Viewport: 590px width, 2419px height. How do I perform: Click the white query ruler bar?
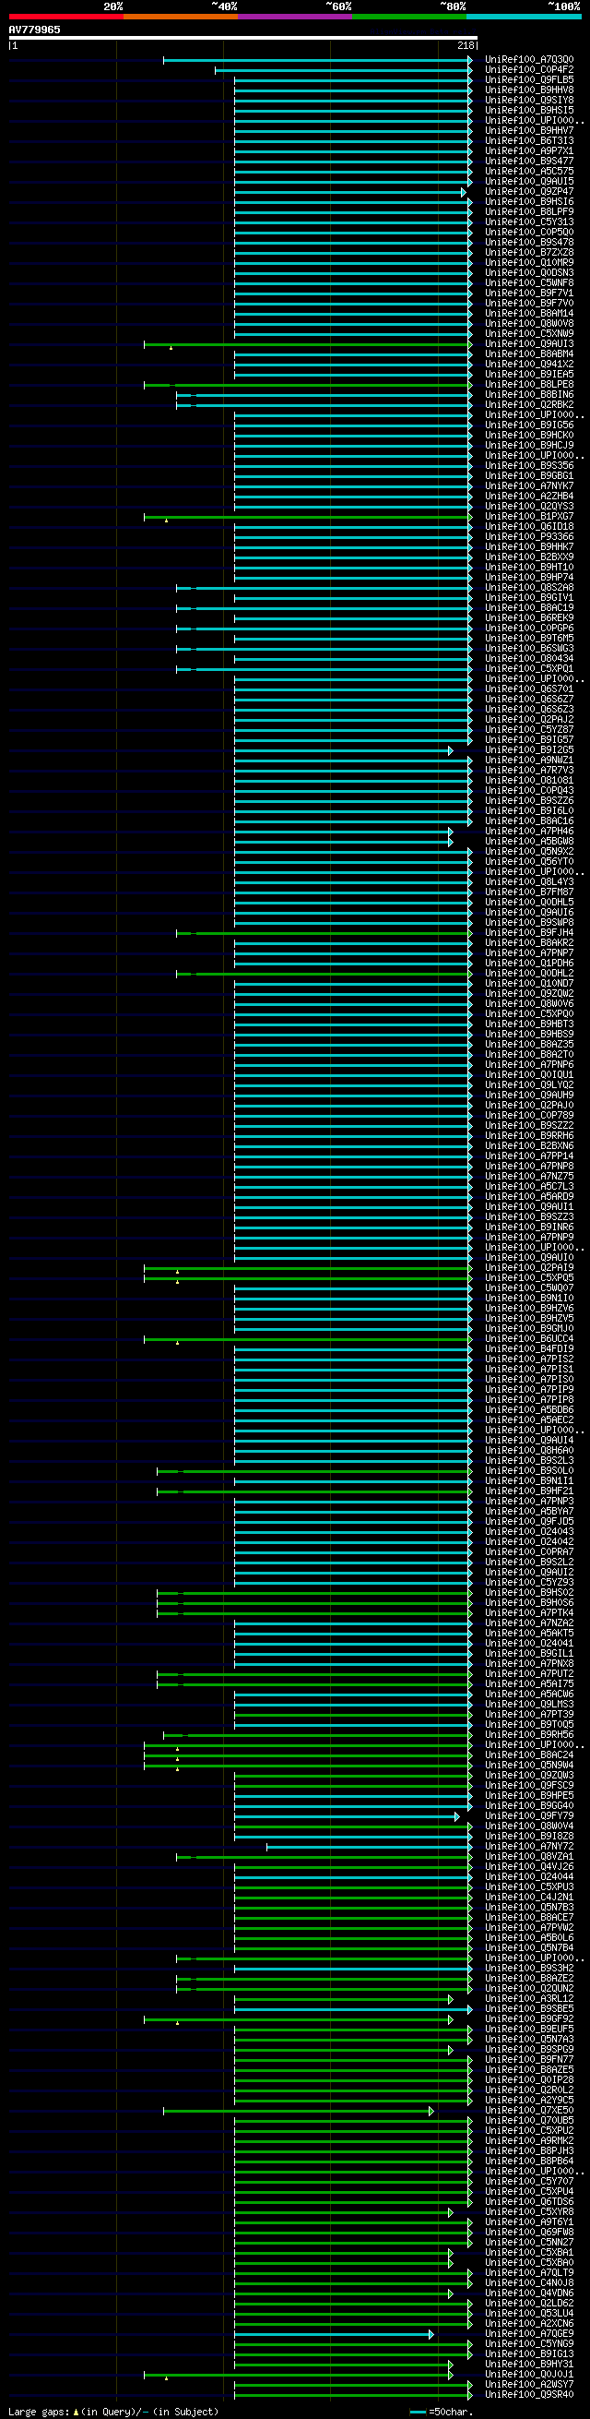point(243,39)
